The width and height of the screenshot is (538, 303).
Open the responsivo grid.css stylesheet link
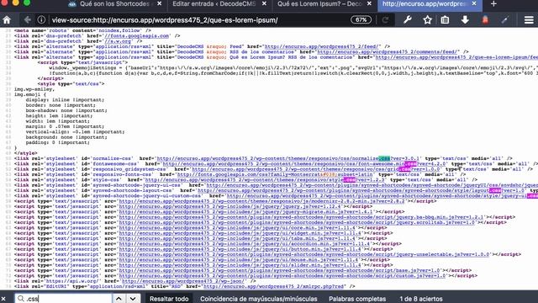pos(316,169)
